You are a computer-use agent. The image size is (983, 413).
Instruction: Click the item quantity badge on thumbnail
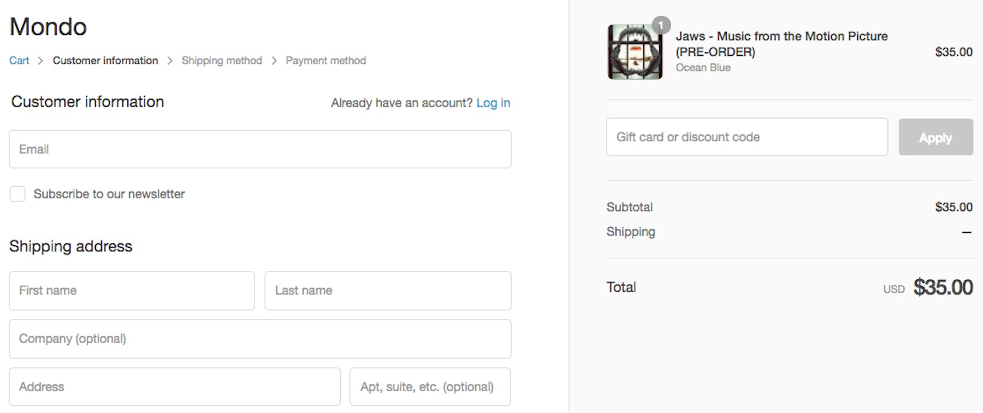[x=661, y=25]
